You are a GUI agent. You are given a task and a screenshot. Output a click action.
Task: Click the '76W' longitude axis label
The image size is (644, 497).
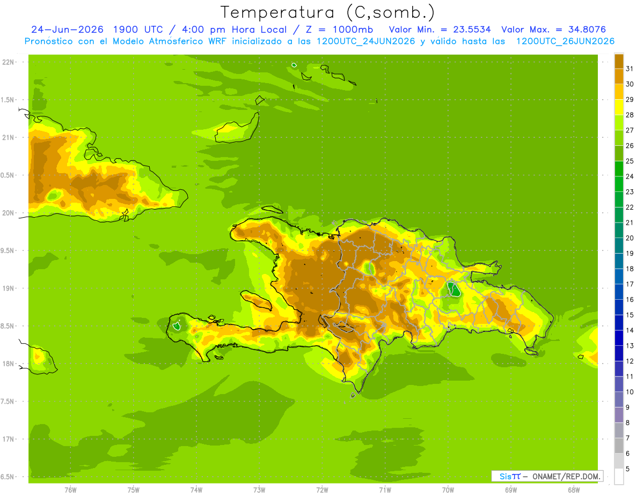pyautogui.click(x=70, y=490)
